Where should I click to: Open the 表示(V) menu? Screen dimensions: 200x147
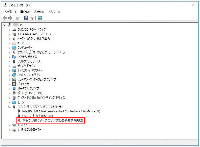[x=39, y=12]
